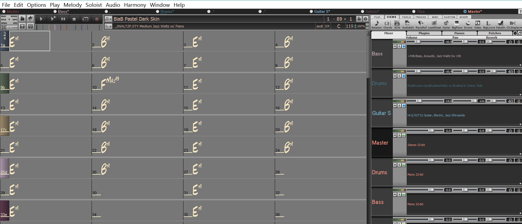Image resolution: width=522 pixels, height=224 pixels.
Task: Select the Master track radio button
Action: pyautogui.click(x=4, y=11)
